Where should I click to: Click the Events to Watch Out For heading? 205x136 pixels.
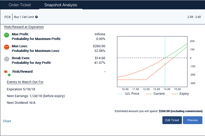click(x=25, y=82)
